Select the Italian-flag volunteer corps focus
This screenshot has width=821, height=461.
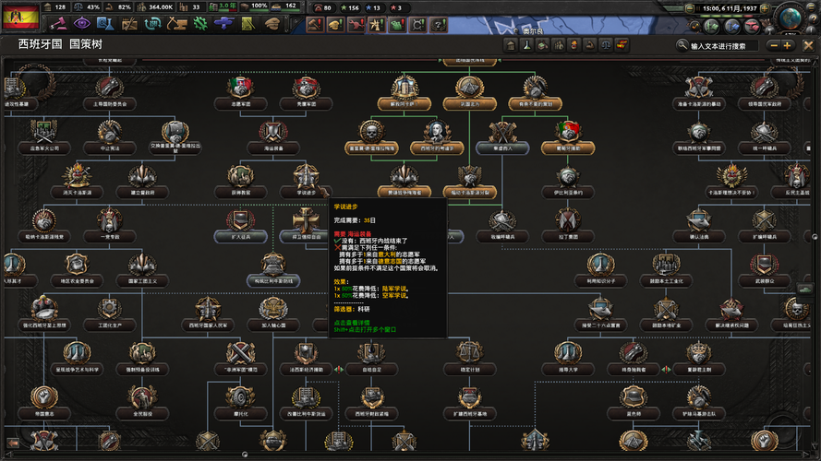[240, 92]
